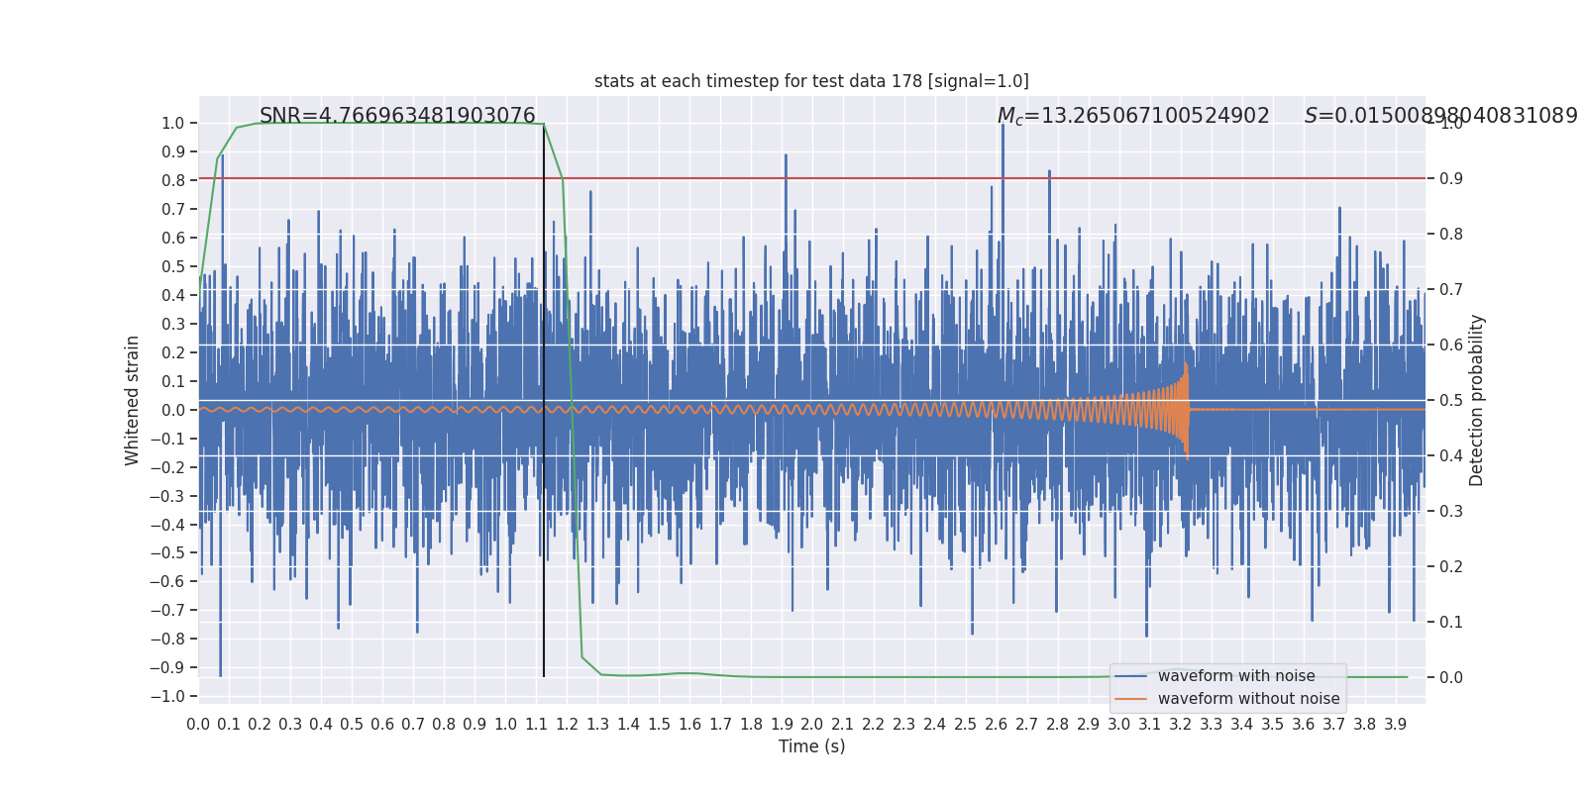Viewport: 1585px width, 792px height.
Task: Click the plot title mentioning test data 178
Action: 811,81
